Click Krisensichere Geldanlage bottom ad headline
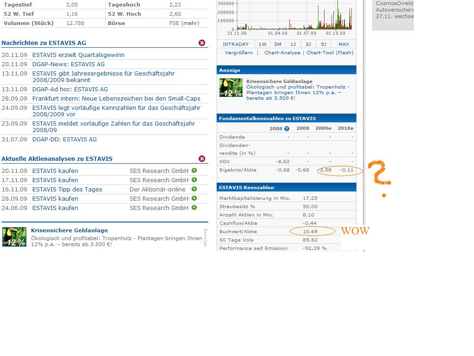 [69, 230]
